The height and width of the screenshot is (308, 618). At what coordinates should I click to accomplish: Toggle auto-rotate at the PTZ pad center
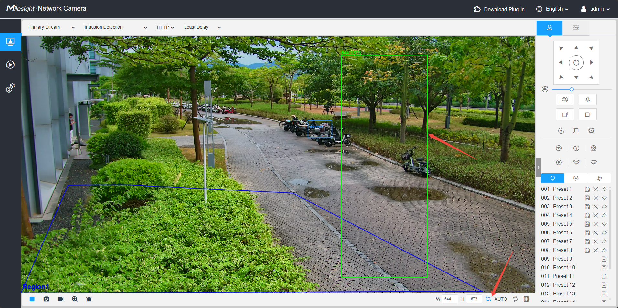[576, 63]
